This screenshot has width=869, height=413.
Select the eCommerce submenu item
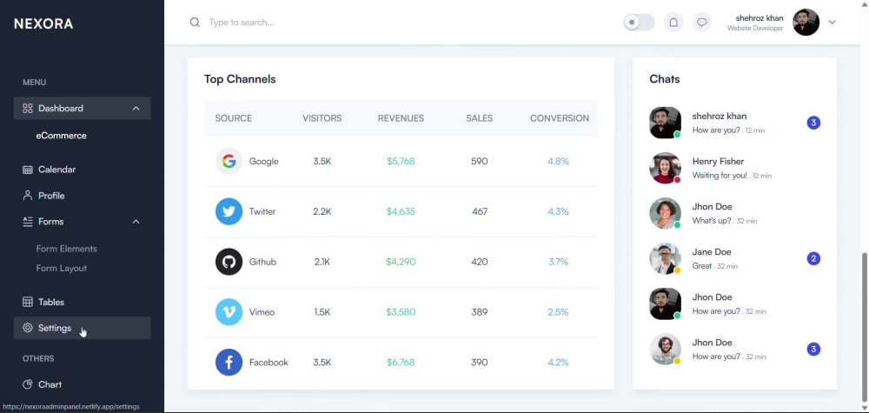tap(62, 136)
